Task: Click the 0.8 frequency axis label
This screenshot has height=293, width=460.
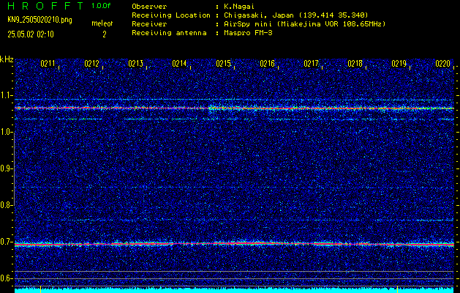Action: tap(6, 205)
